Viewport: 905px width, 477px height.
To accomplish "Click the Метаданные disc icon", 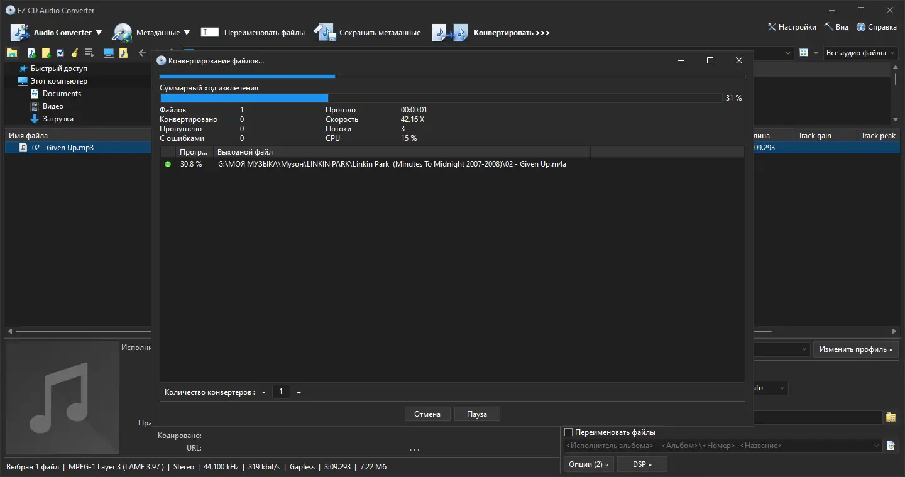I will coord(122,33).
